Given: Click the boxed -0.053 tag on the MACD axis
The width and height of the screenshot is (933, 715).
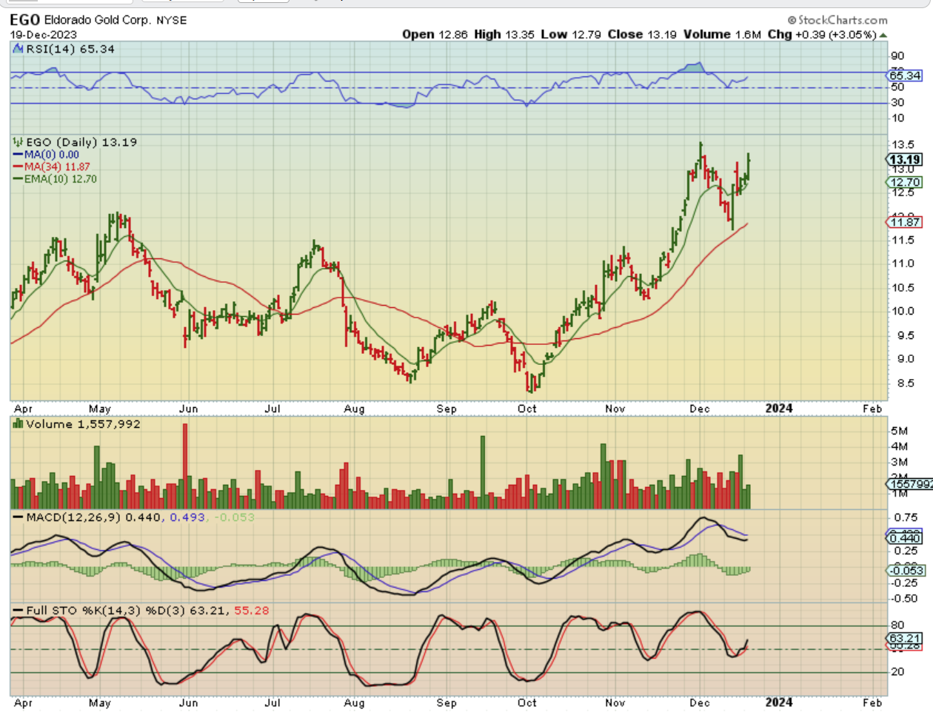Looking at the screenshot, I should (906, 570).
